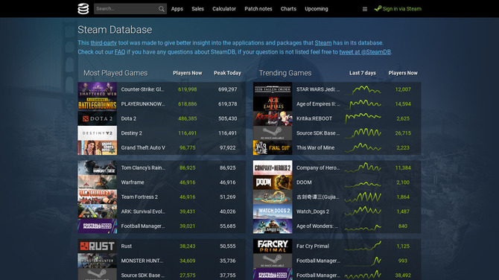Click the STAR WARS Jedi 7-day sparkline

pos(363,89)
